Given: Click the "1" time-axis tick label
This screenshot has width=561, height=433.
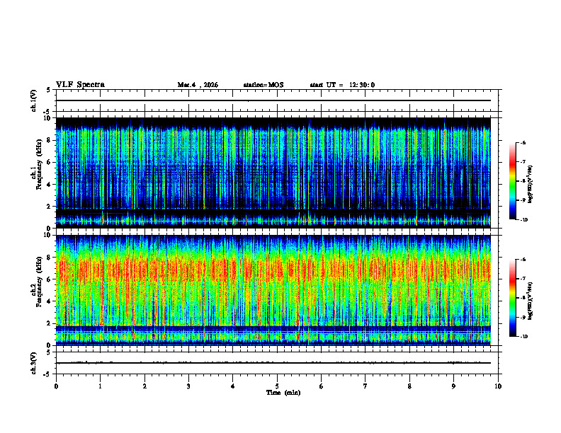Looking at the screenshot, I should [100, 386].
